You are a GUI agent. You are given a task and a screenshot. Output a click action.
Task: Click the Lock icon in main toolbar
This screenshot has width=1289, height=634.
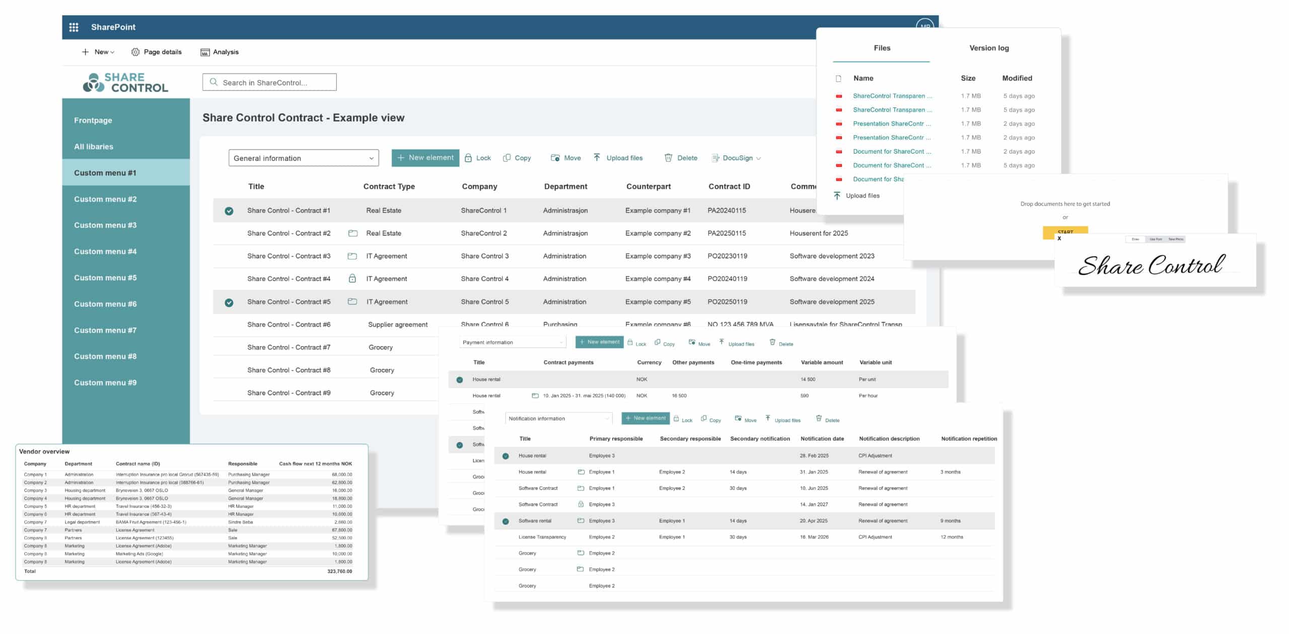tap(468, 158)
